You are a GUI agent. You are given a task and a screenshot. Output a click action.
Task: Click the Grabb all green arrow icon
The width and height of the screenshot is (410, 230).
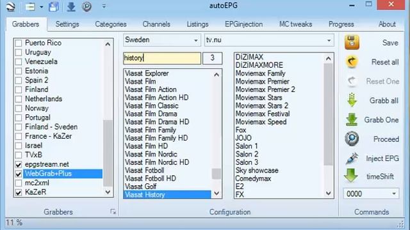pyautogui.click(x=352, y=100)
